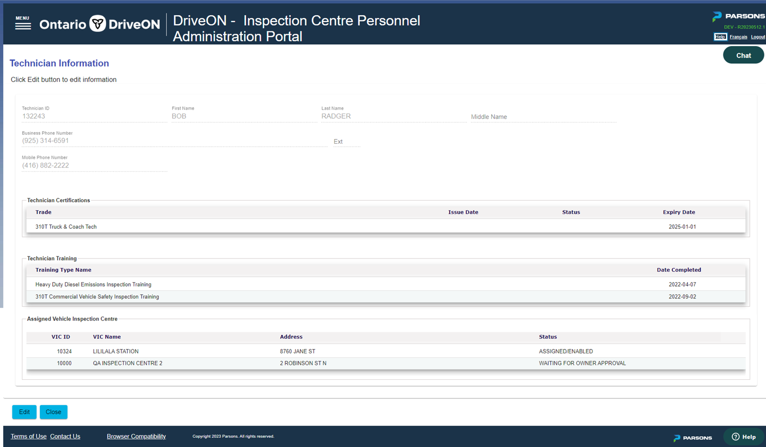766x447 pixels.
Task: Click the Close button
Action: point(53,412)
